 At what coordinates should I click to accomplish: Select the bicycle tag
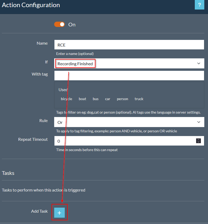(x=66, y=99)
